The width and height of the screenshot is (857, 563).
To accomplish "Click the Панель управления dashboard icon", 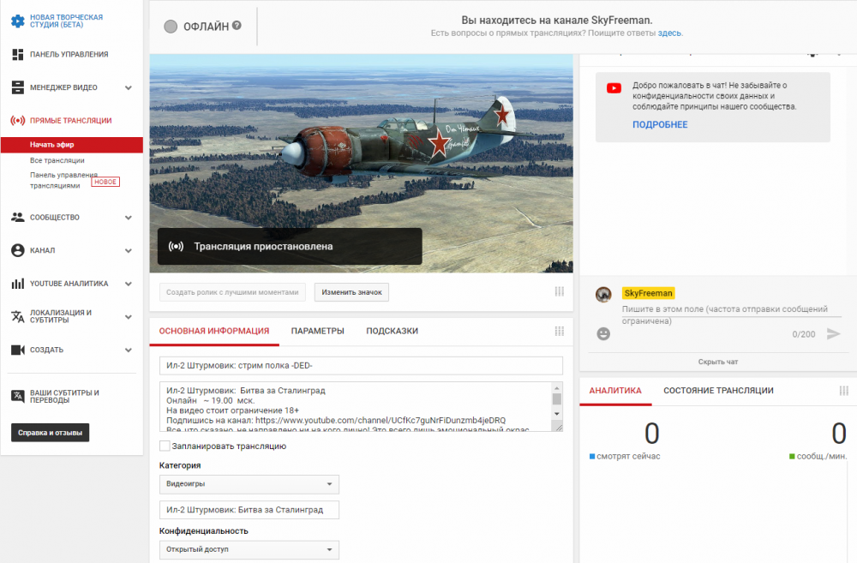I will (17, 54).
